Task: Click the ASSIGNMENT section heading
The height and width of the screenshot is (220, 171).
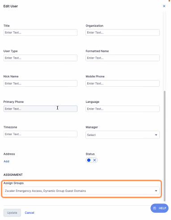Action: (13, 175)
